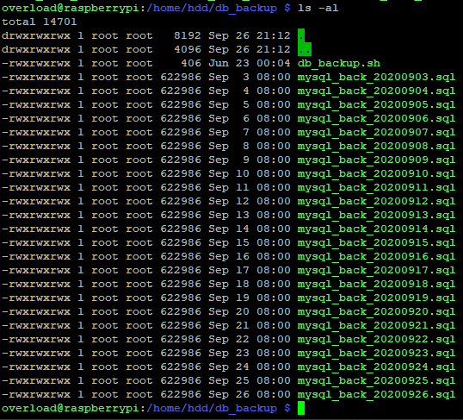Viewport: 463px width, 420px height.
Task: Click the 'total 14701' line
Action: 40,22
